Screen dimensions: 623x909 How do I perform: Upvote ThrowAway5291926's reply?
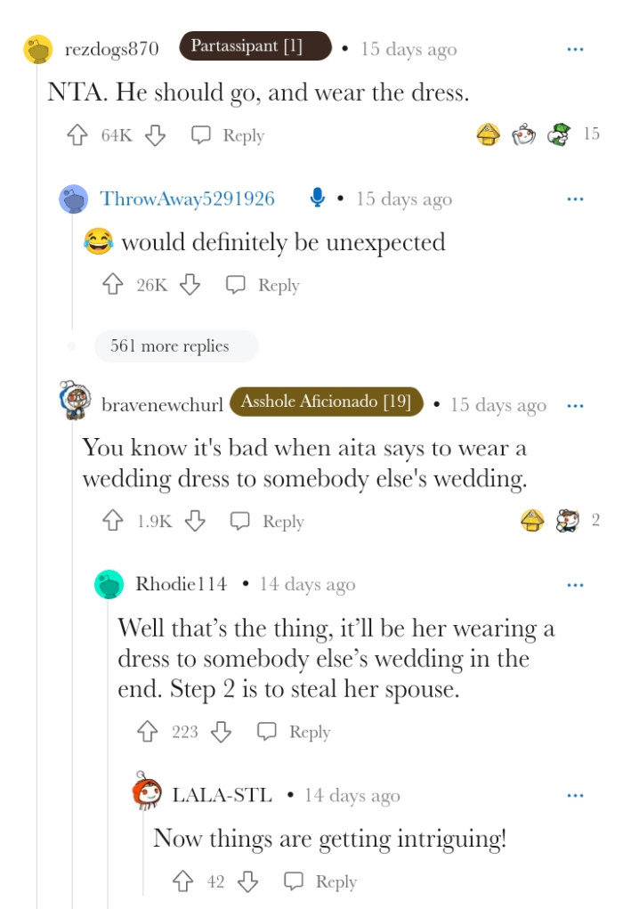click(x=113, y=285)
